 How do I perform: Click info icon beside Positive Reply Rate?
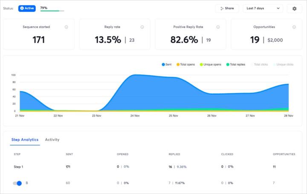pyautogui.click(x=218, y=27)
